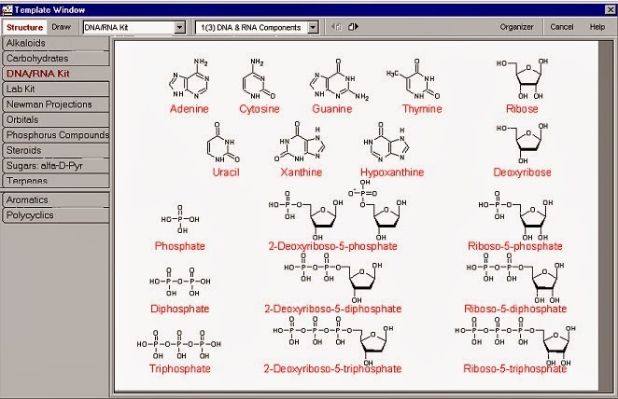Select the DNA/RNA Kit category
The width and height of the screenshot is (618, 399).
coord(56,74)
